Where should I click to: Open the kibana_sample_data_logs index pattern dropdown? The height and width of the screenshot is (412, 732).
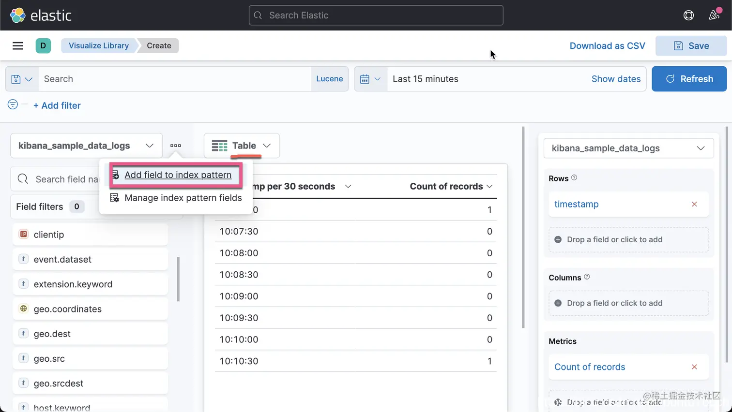pos(86,146)
